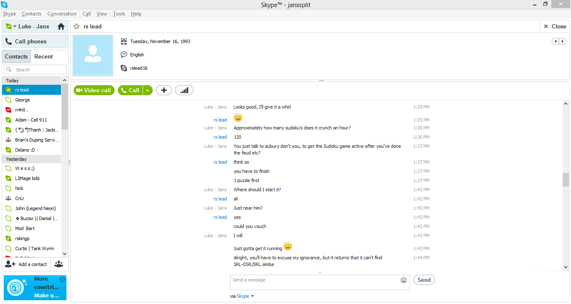Click the birthday gift icon
Screen dimensions: 571x304
(x=124, y=41)
